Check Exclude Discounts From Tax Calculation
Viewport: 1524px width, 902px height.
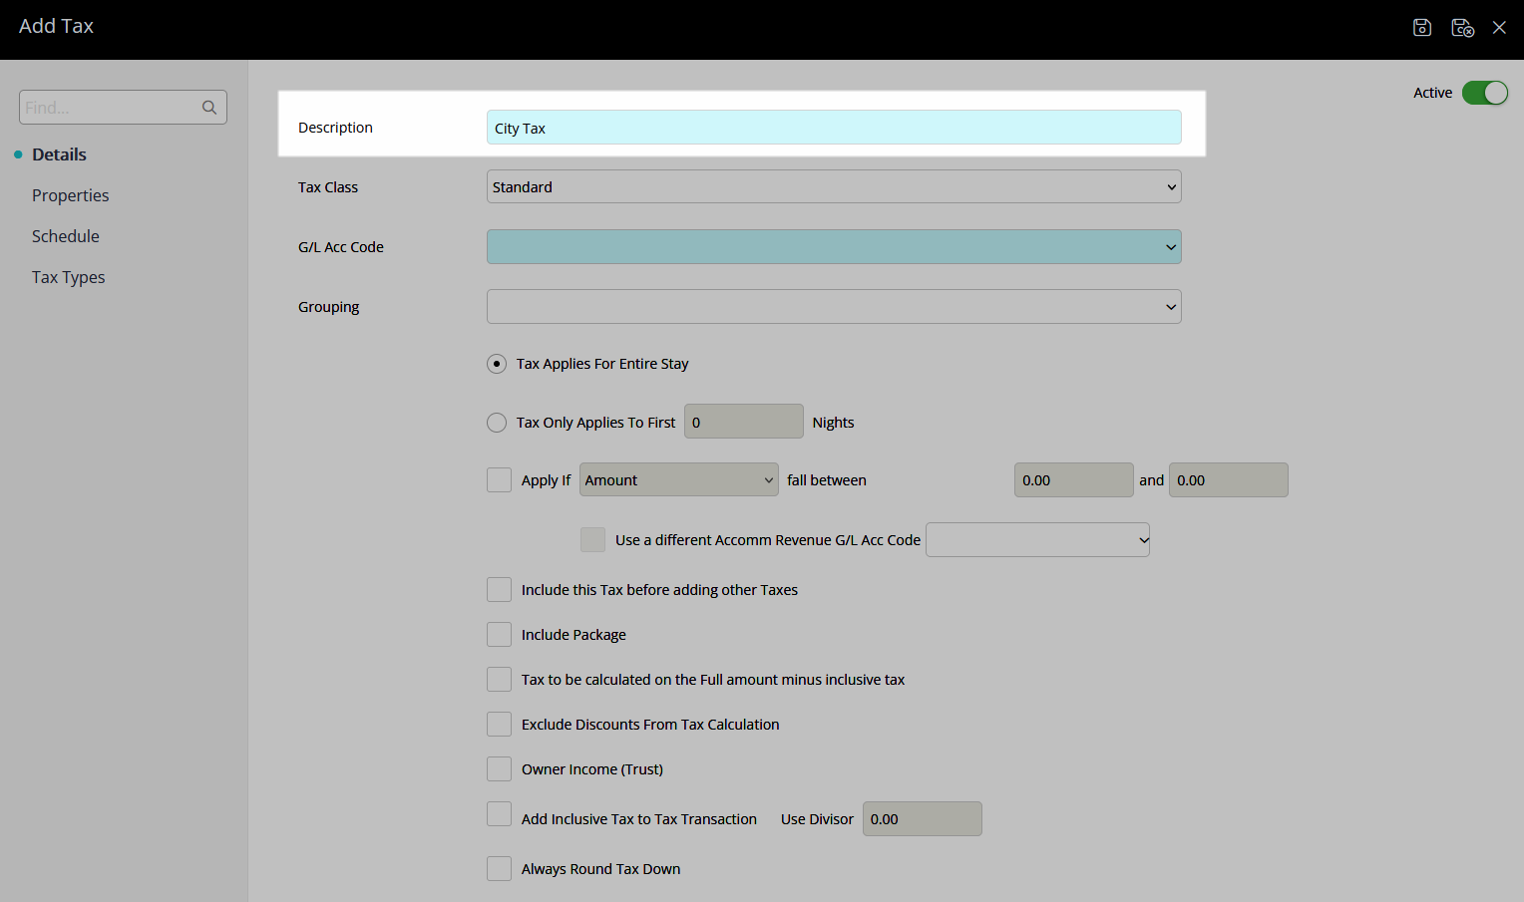(x=499, y=725)
